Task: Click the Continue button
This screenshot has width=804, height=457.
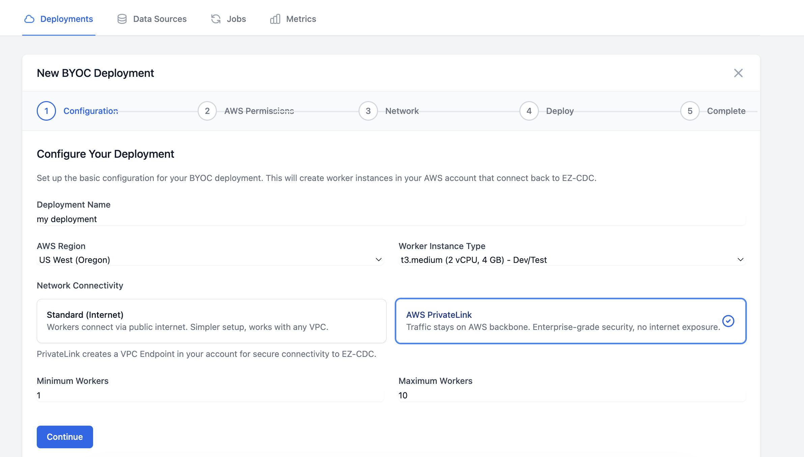Action: 65,437
